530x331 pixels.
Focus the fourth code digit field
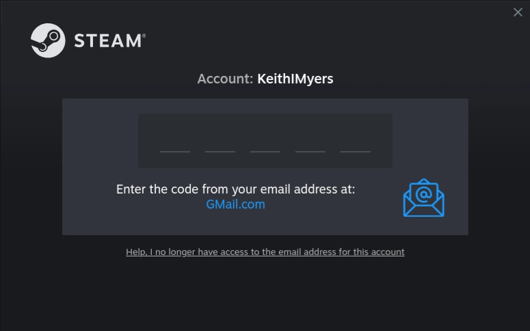point(310,142)
